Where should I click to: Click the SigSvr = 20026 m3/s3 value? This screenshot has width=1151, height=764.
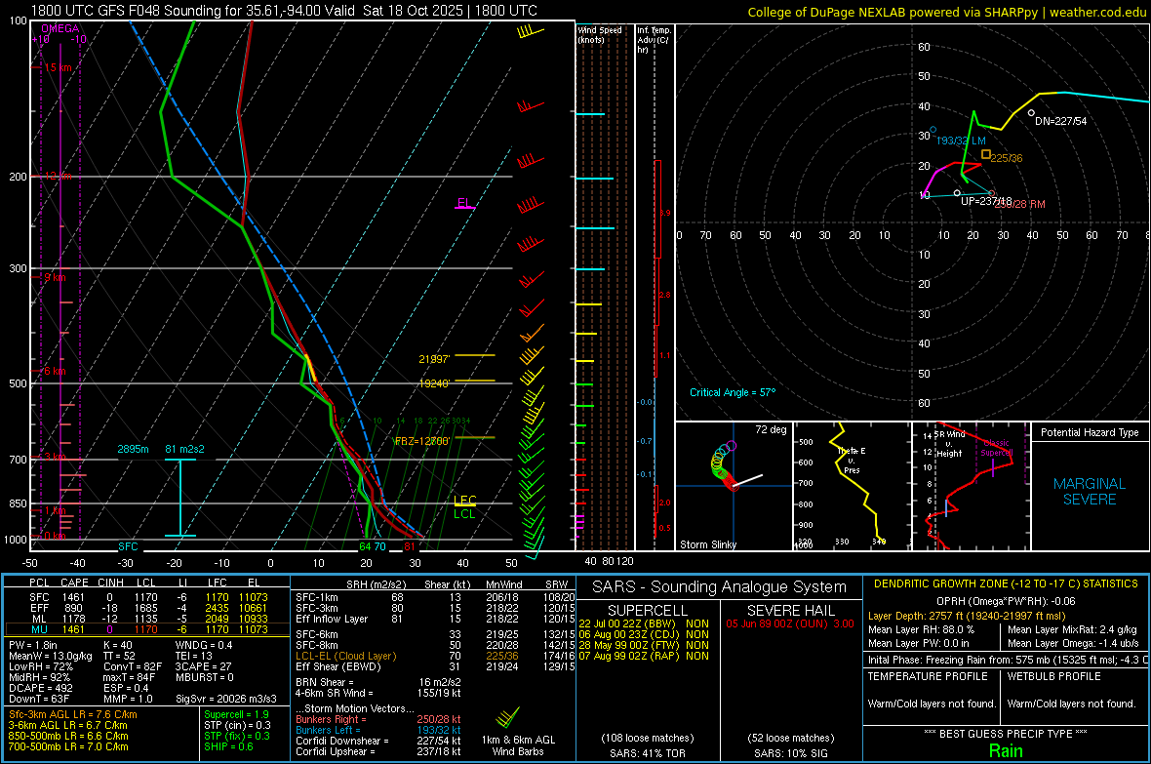[226, 699]
